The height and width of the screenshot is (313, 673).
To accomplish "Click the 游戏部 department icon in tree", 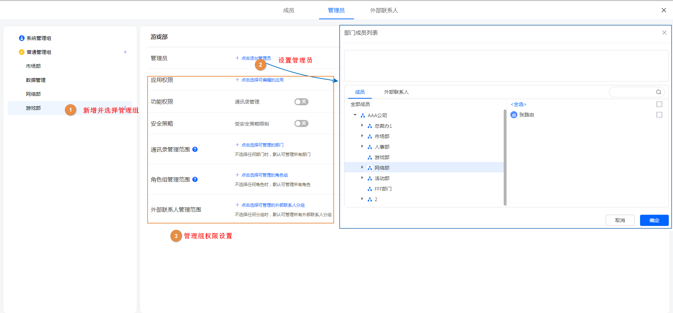I will pyautogui.click(x=369, y=157).
